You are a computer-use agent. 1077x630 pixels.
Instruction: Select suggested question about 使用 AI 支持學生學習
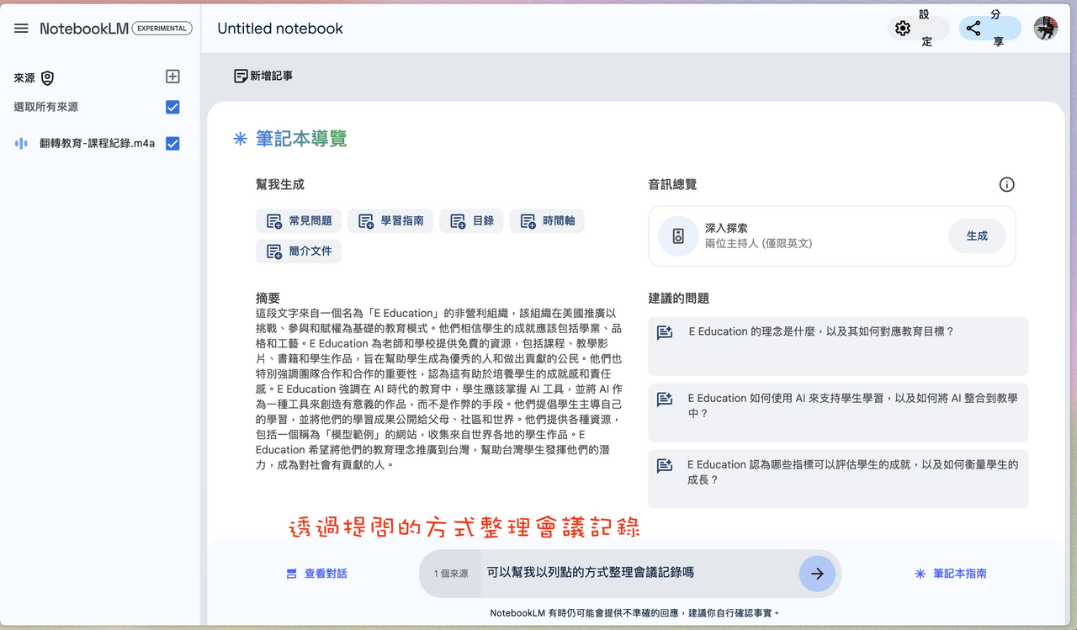pos(838,412)
